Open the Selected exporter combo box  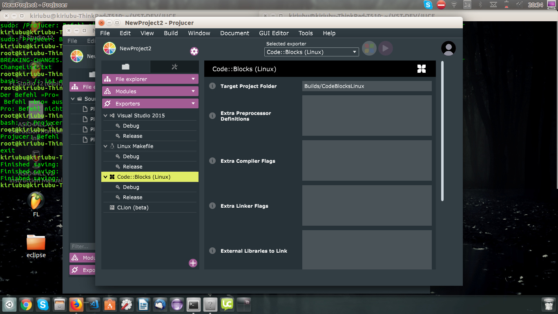(312, 52)
